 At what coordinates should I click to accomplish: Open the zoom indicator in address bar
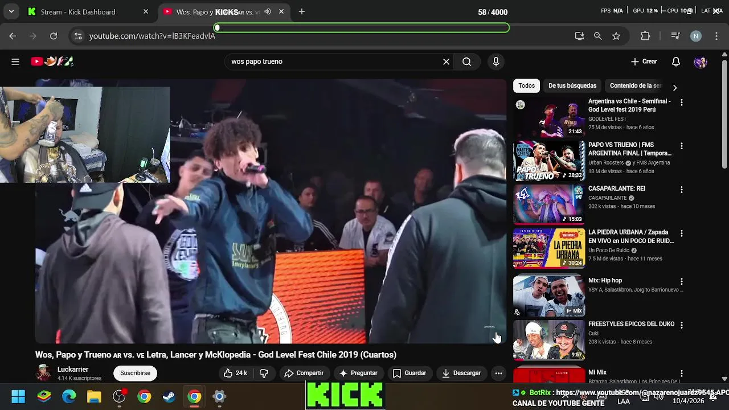[597, 36]
